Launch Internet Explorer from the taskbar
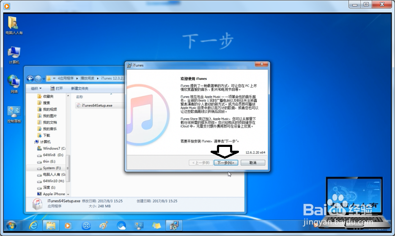This screenshot has width=395, height=236. pyautogui.click(x=33, y=225)
